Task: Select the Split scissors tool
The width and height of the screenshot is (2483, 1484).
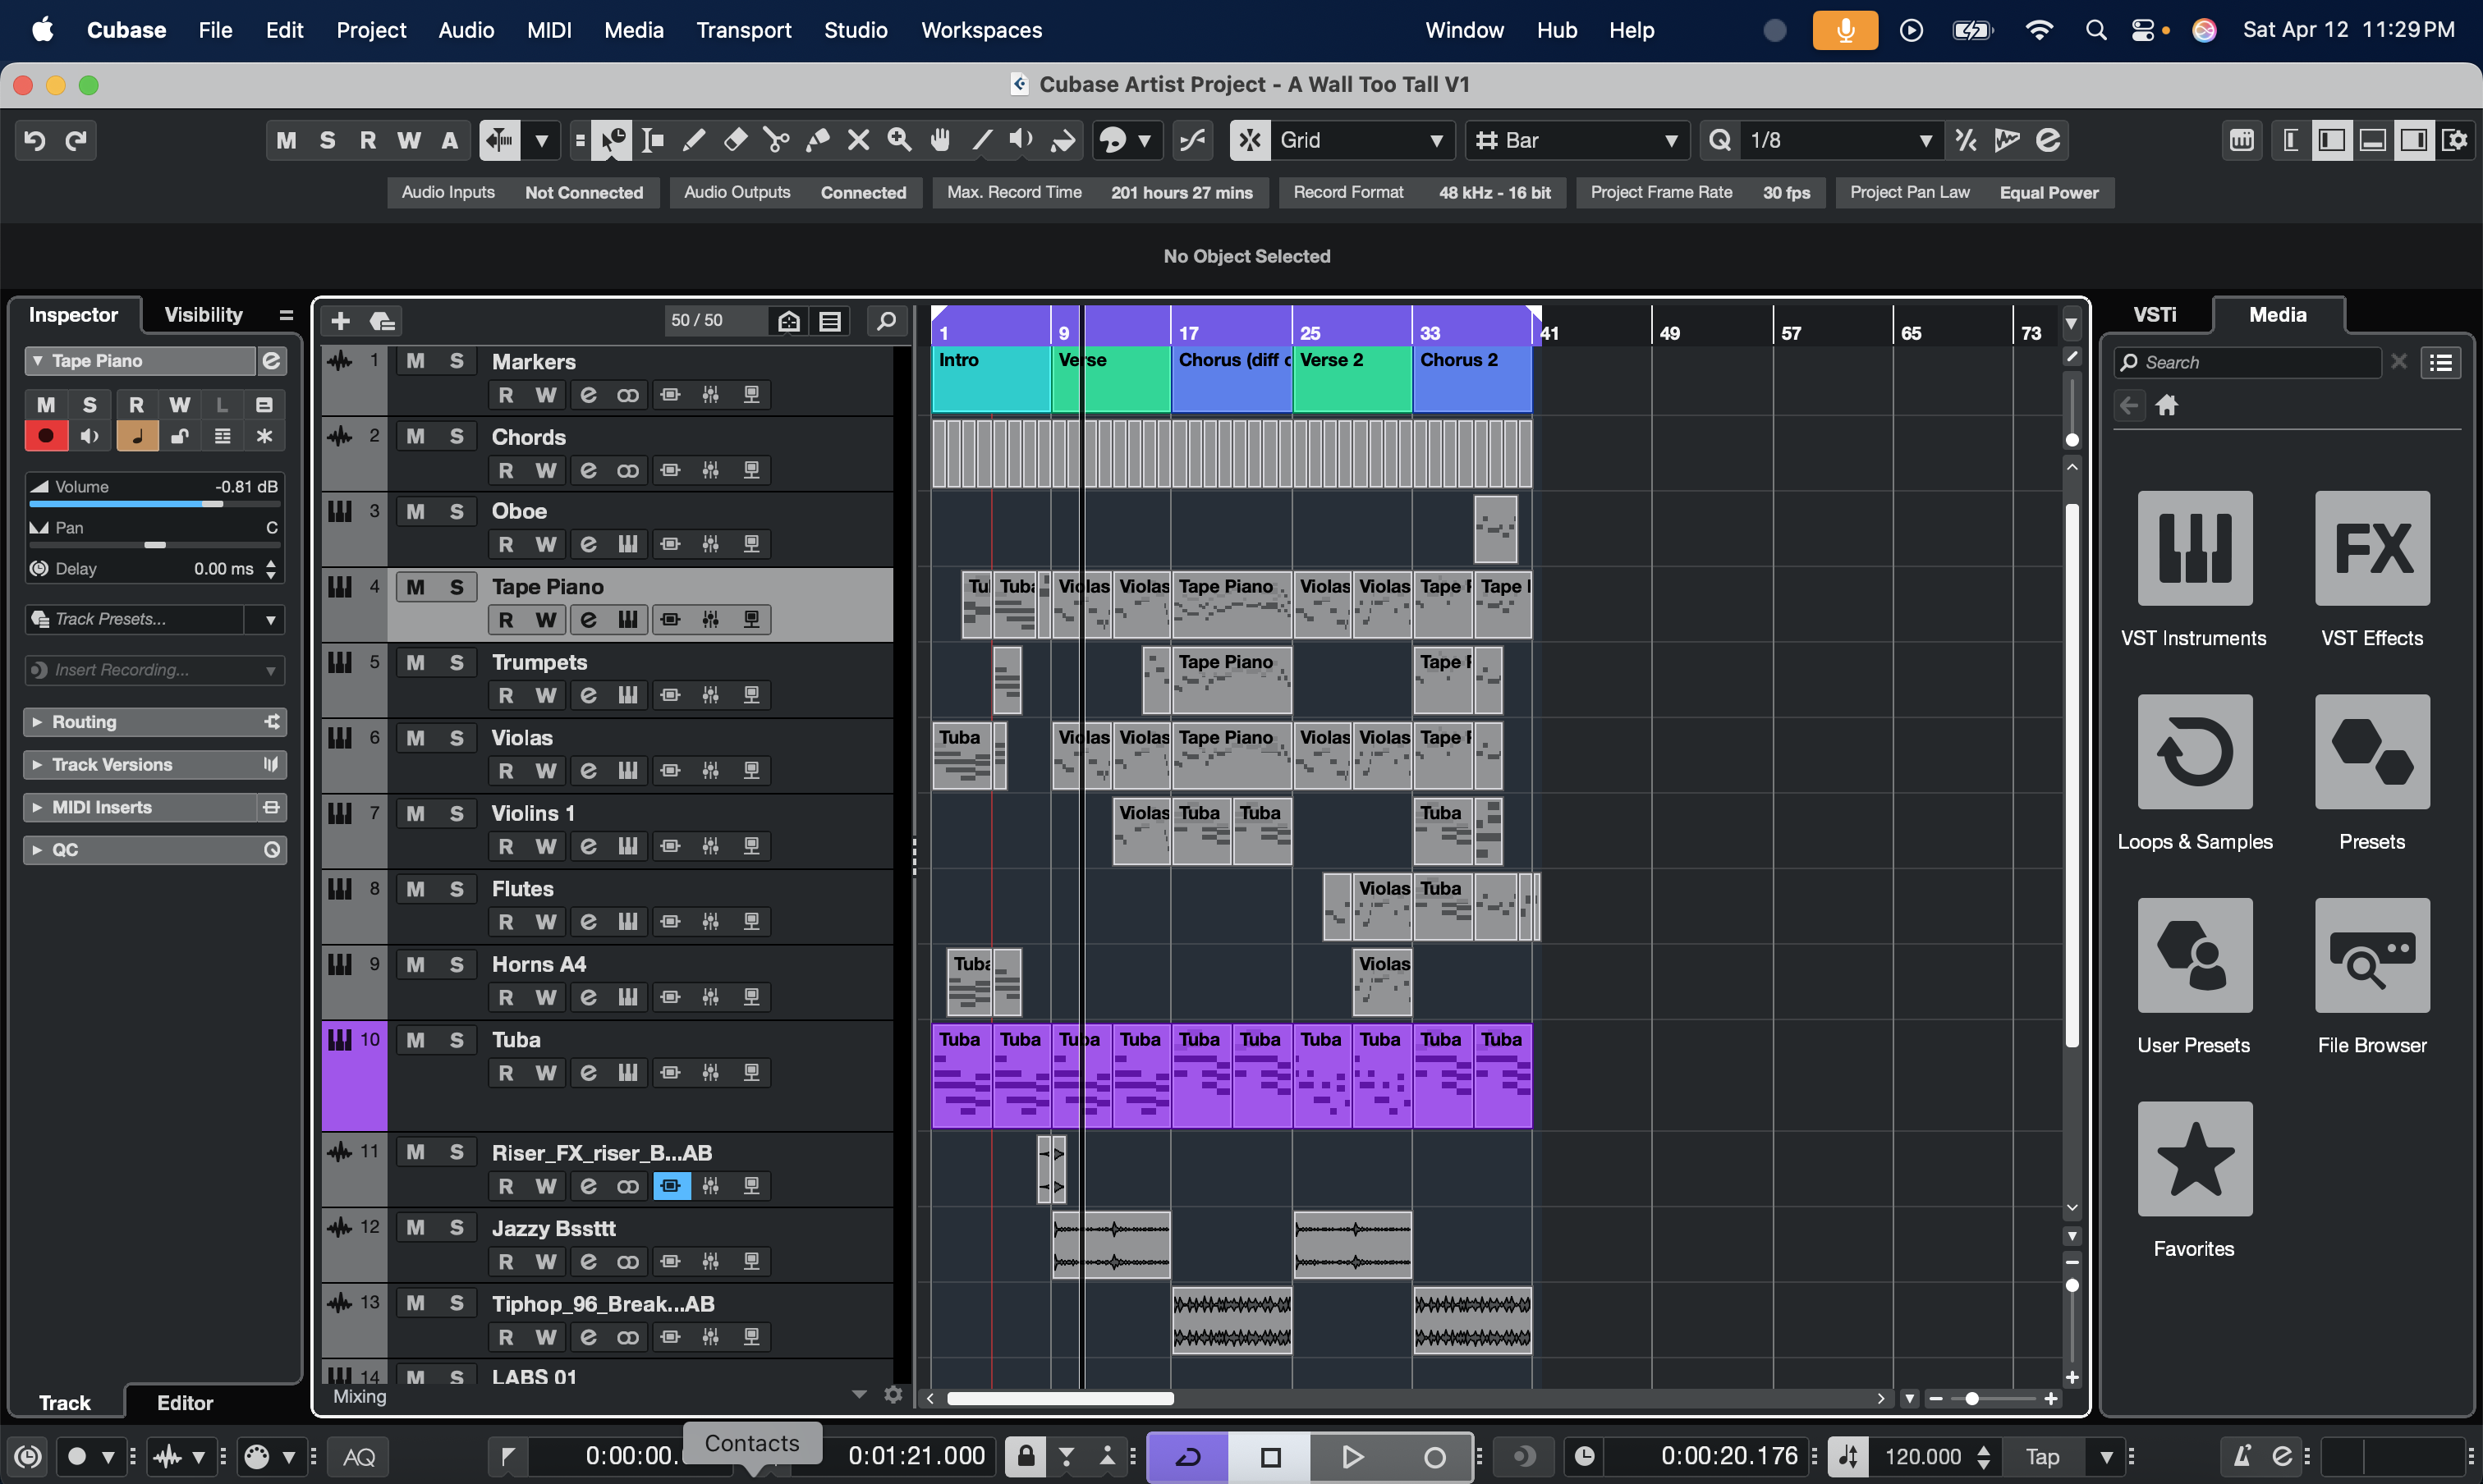Action: [776, 141]
